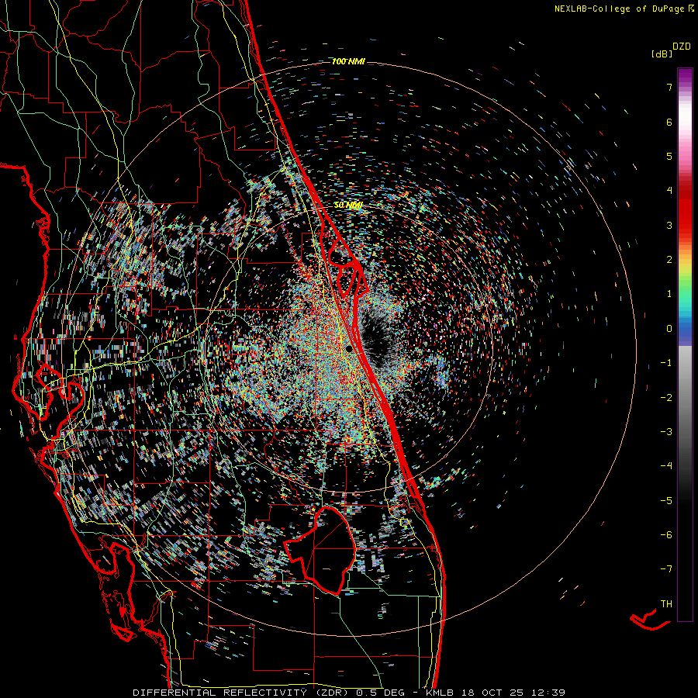Click the black radar site dot at KMLB

pos(349,348)
